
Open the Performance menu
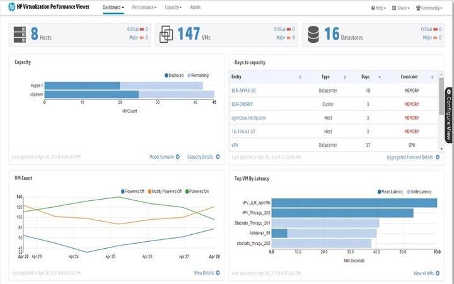pos(144,8)
